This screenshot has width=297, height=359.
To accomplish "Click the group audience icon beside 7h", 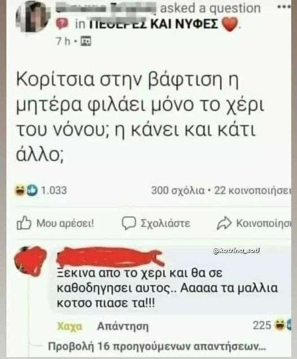I will (86, 41).
